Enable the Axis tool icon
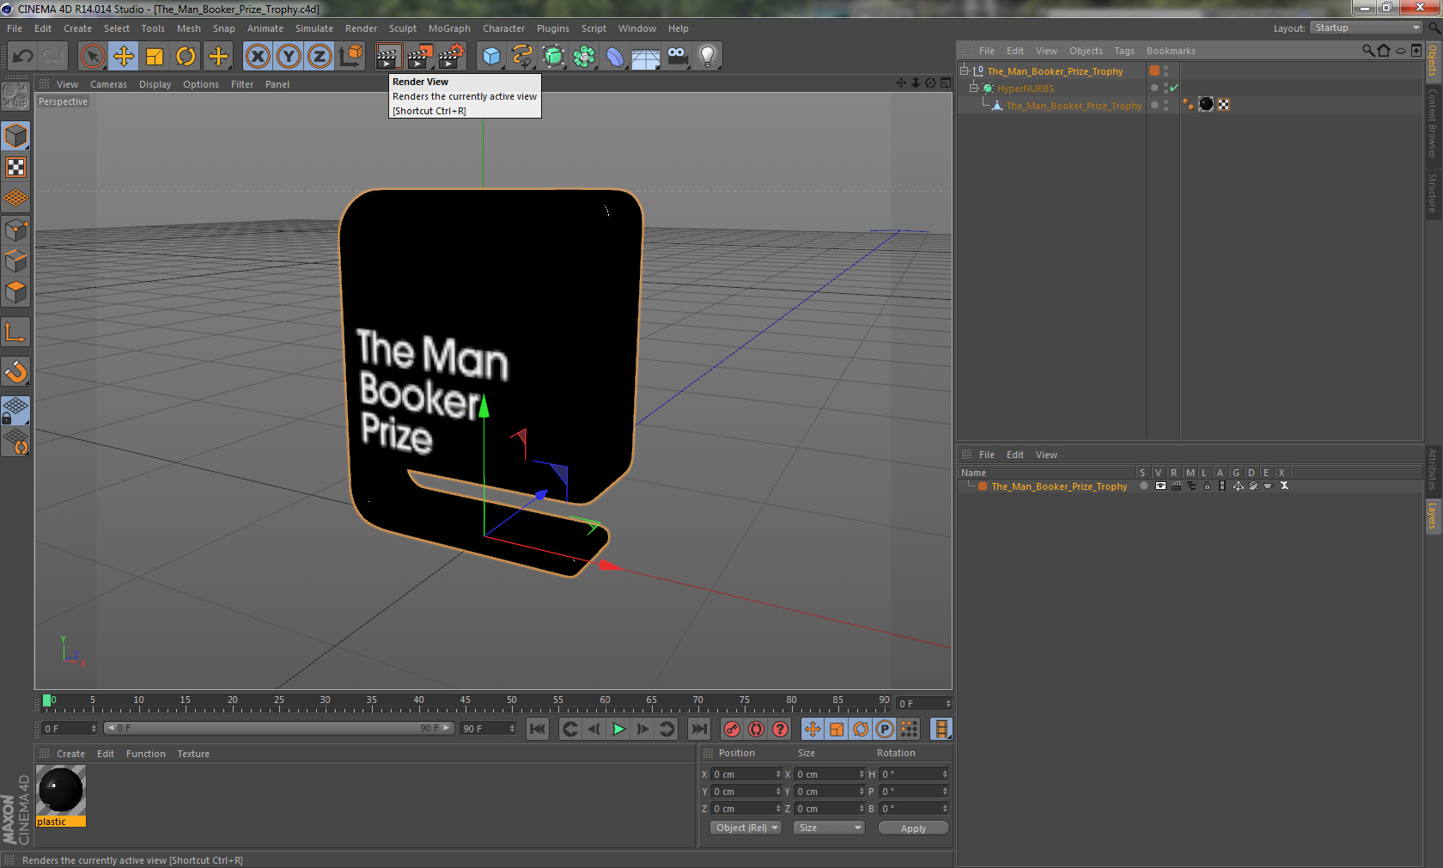Image resolution: width=1443 pixels, height=868 pixels. point(15,332)
